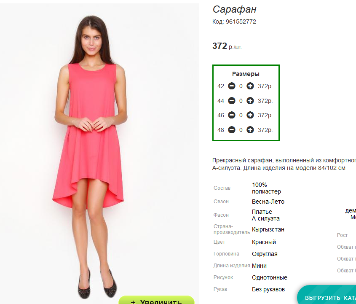The image size is (356, 304).
Task: Decrease quantity for size 42
Action: coord(232,86)
